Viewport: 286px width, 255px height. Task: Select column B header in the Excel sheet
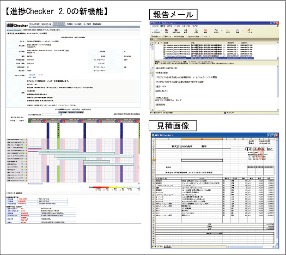(202, 139)
